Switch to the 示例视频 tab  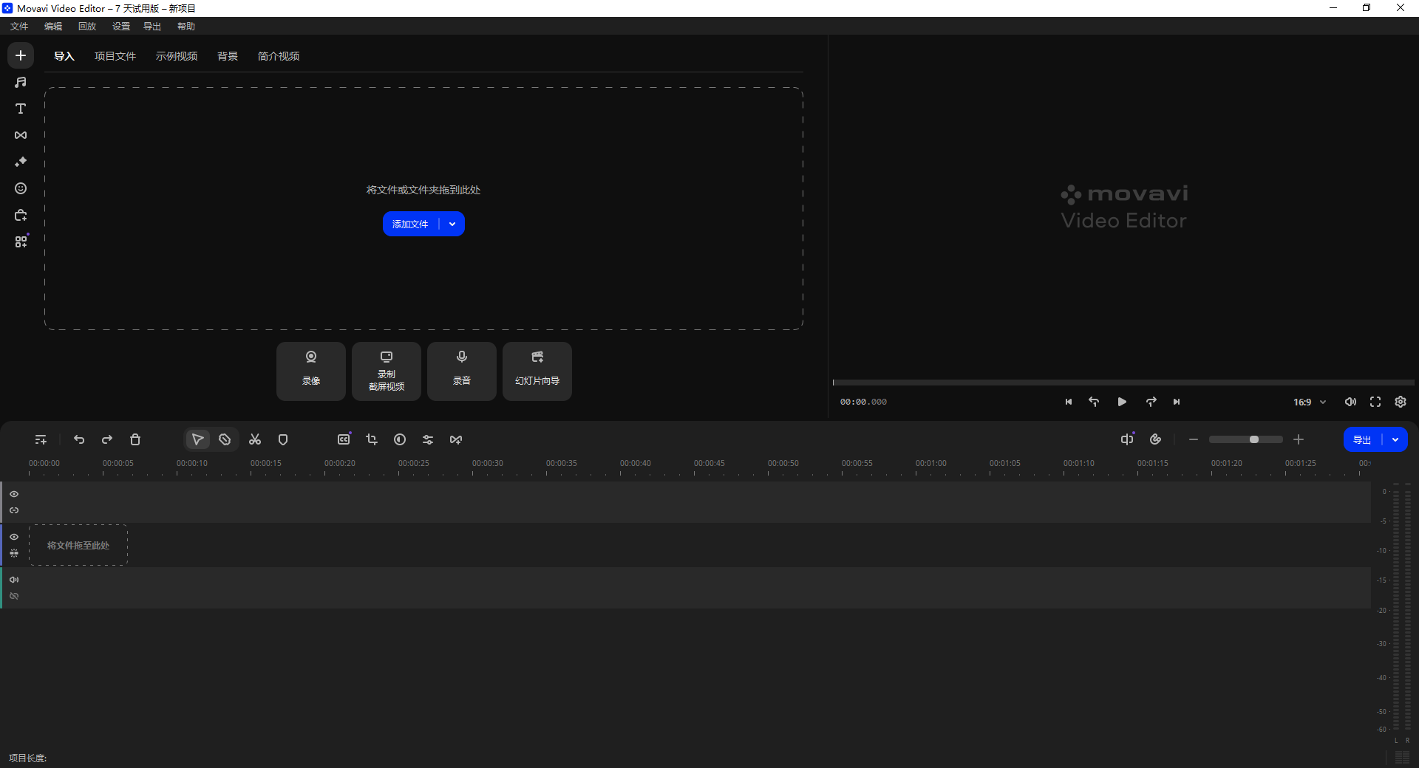[x=177, y=56]
